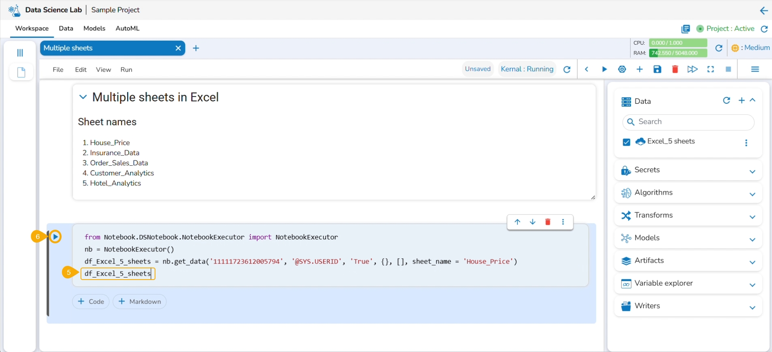Uncheck the Excel_5 sheets checkbox

[626, 142]
